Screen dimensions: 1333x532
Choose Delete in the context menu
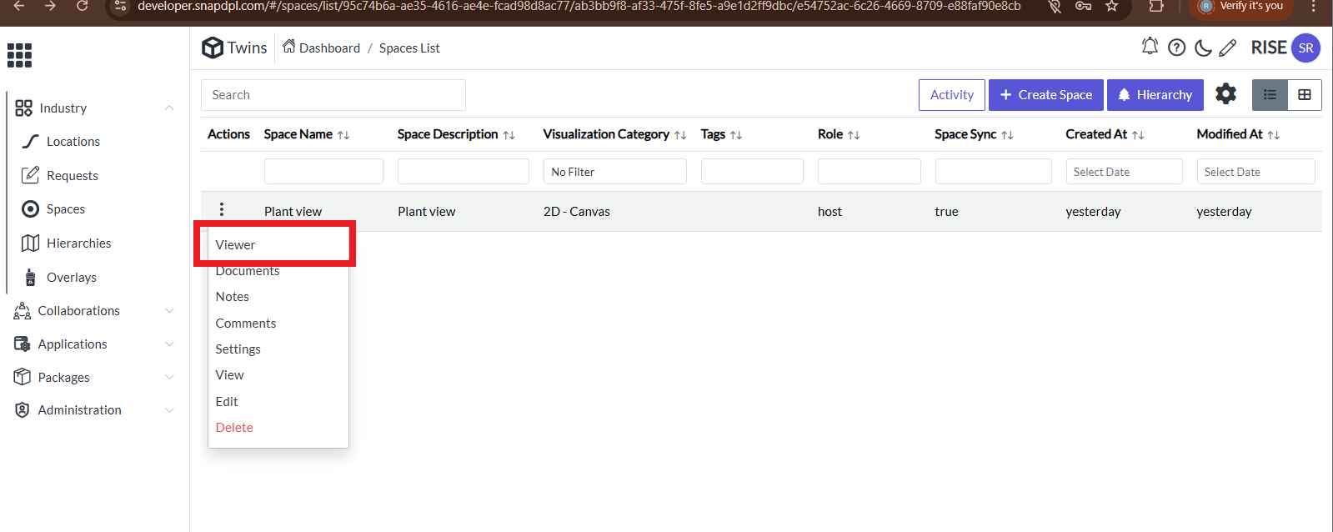234,427
